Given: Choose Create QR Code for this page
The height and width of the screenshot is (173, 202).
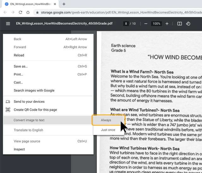Looking at the screenshot, I should coord(35,110).
